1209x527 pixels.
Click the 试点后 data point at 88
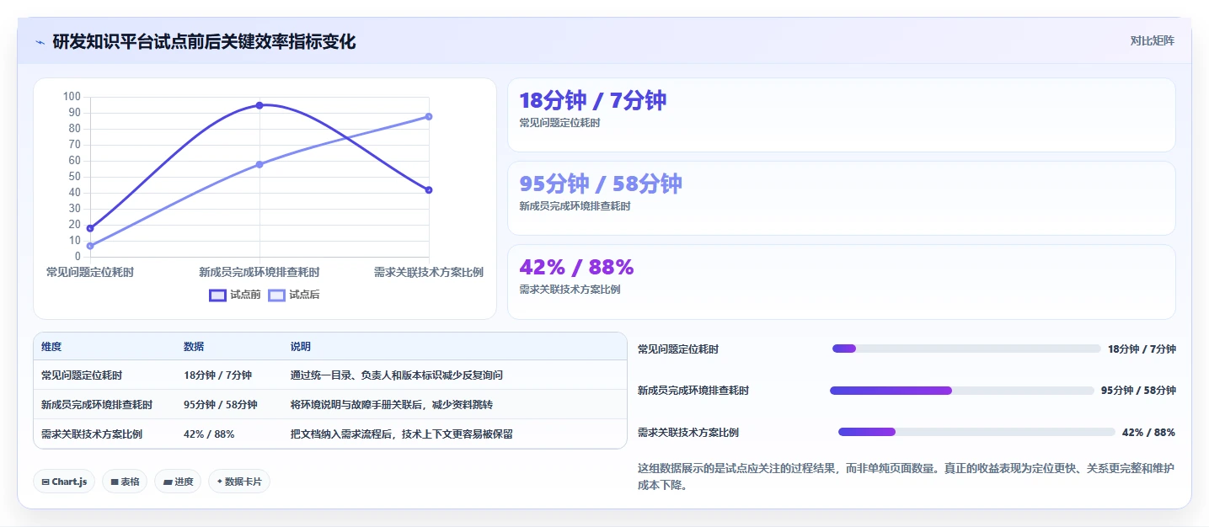(x=429, y=116)
